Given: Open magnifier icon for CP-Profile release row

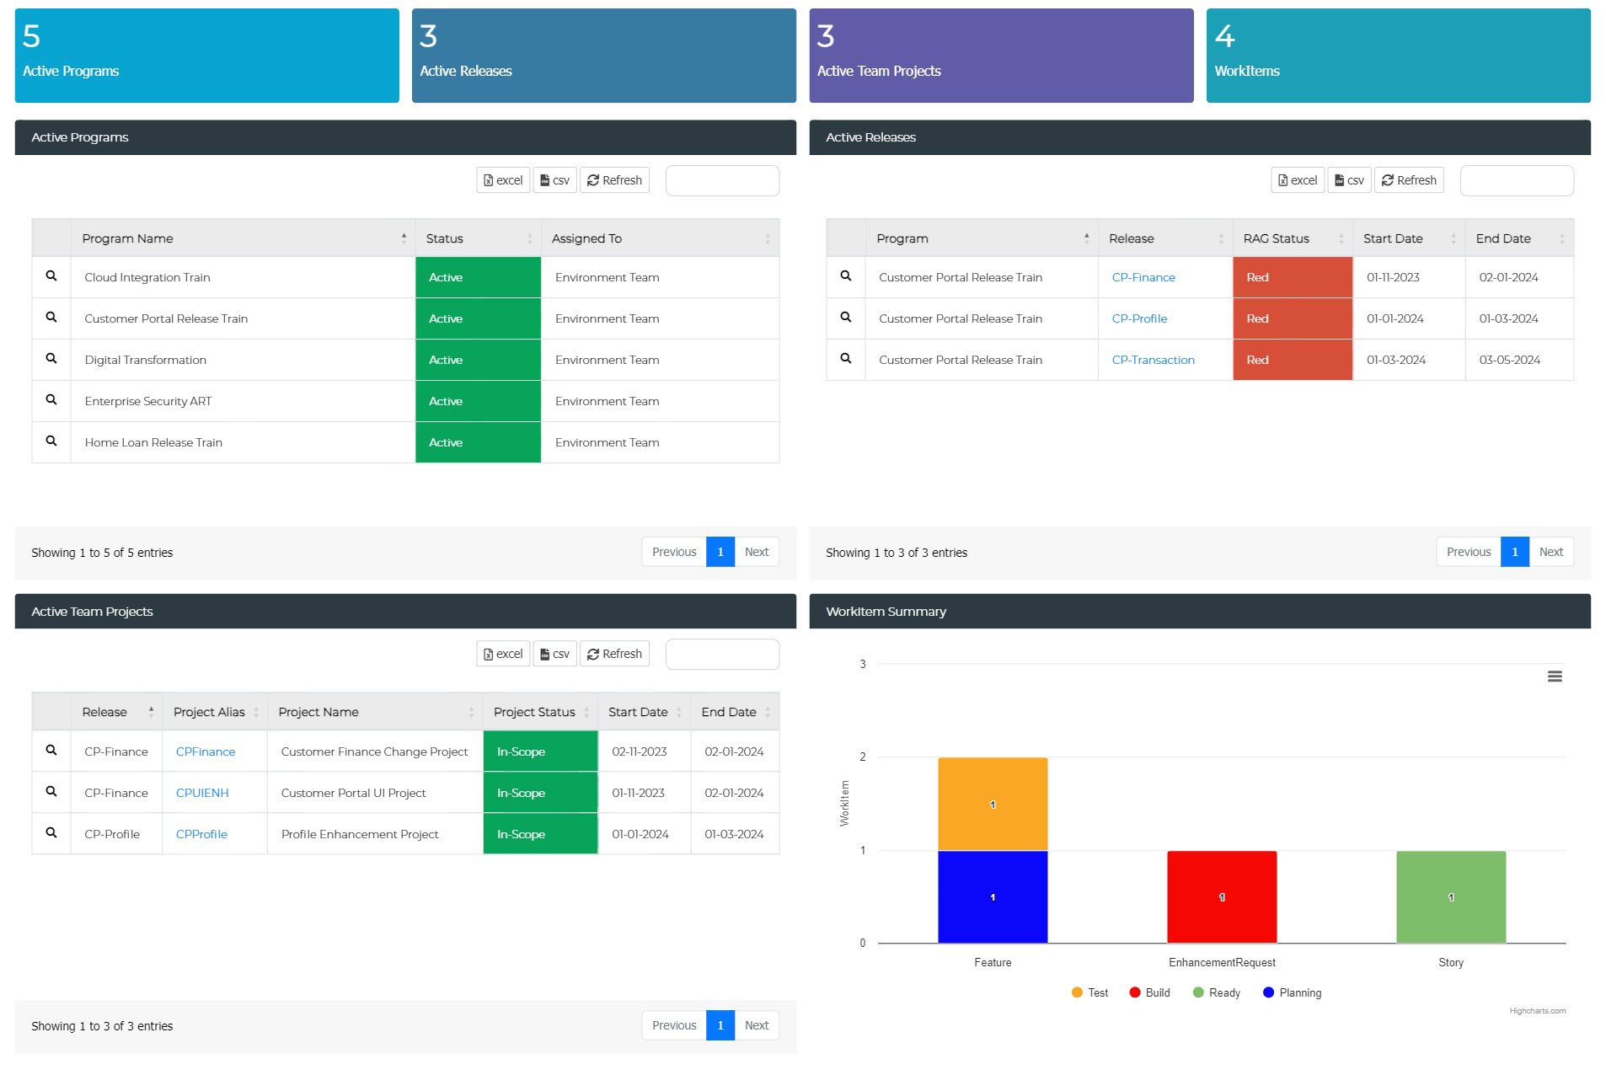Looking at the screenshot, I should [x=846, y=318].
